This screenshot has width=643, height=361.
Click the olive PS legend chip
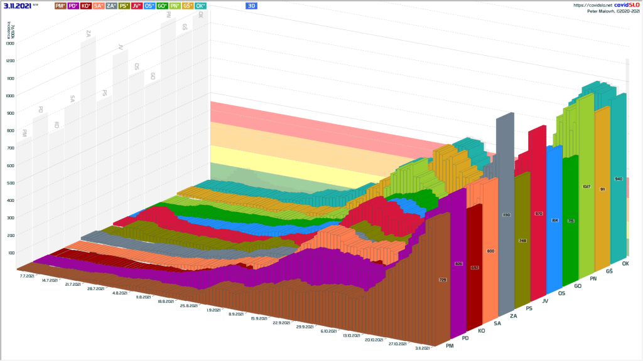coord(124,6)
